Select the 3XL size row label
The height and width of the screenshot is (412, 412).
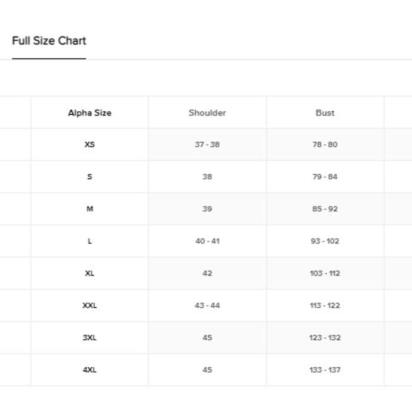89,338
